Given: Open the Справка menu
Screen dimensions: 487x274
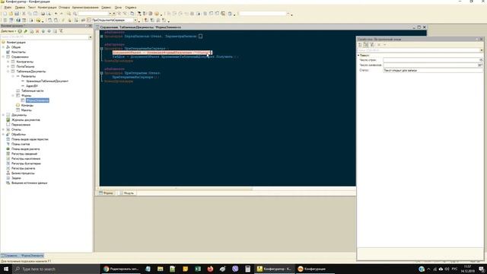Looking at the screenshot, I should click(x=130, y=7).
